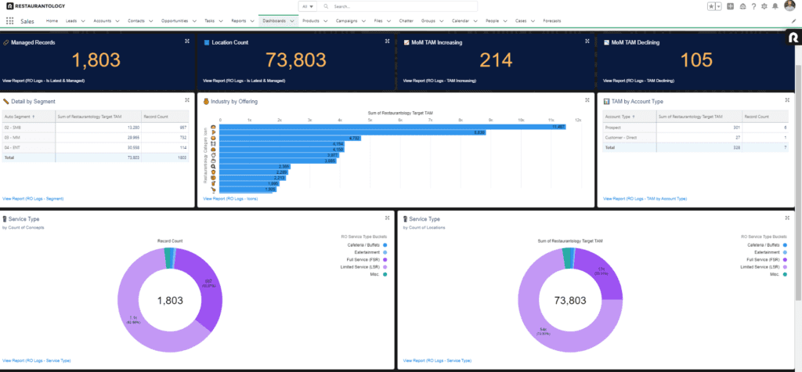
Task: Click the global Search field
Action: click(x=398, y=6)
